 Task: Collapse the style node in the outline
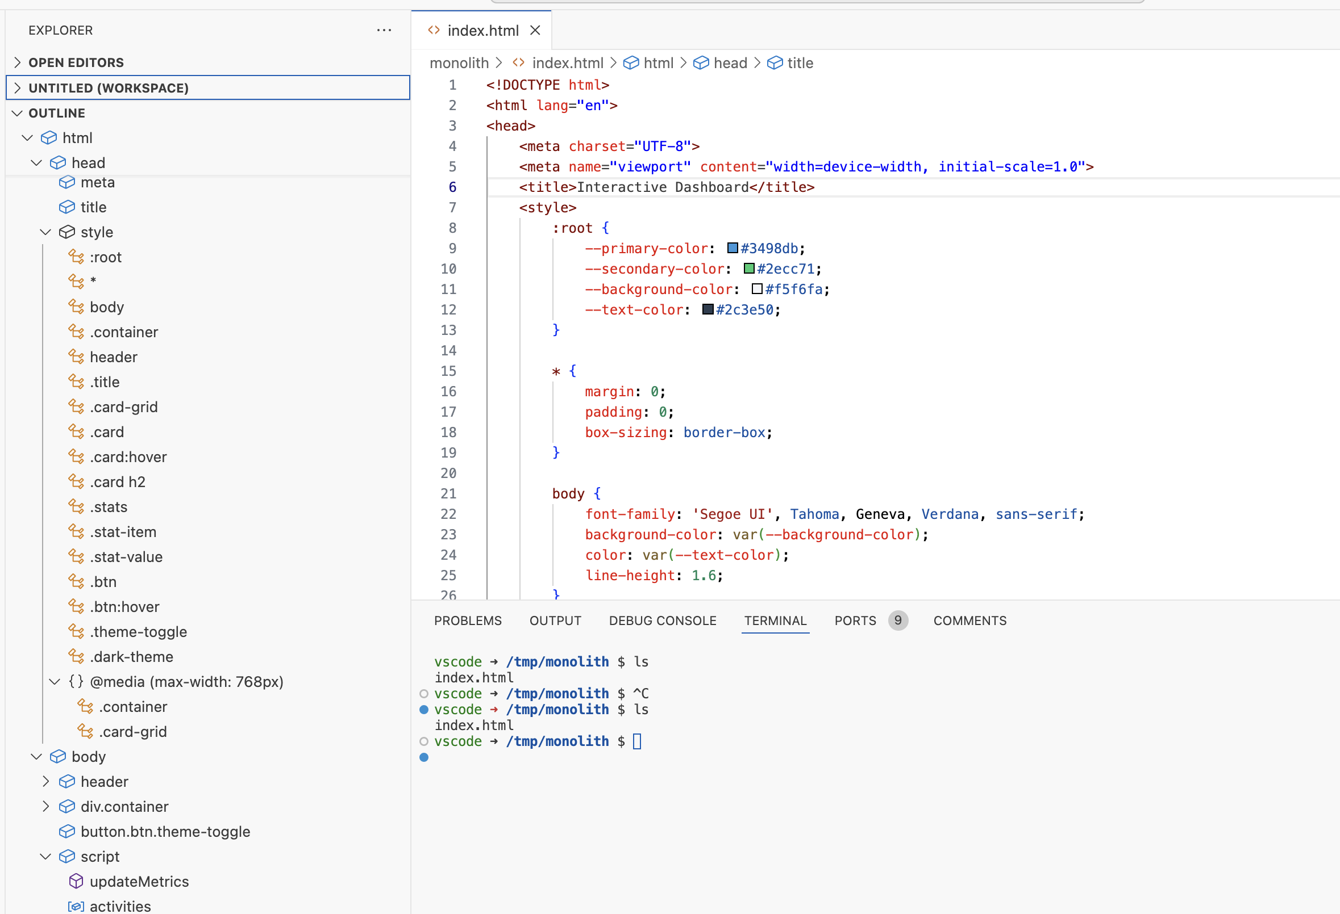45,232
